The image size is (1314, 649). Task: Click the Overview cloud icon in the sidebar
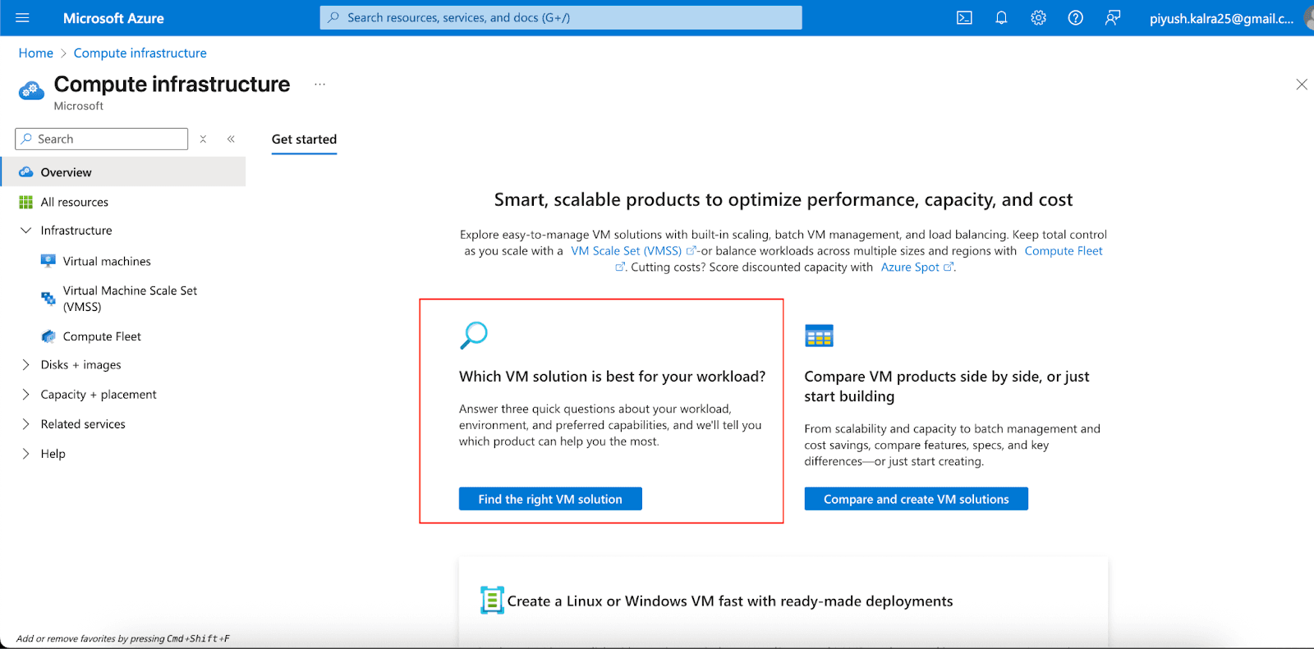(x=25, y=172)
